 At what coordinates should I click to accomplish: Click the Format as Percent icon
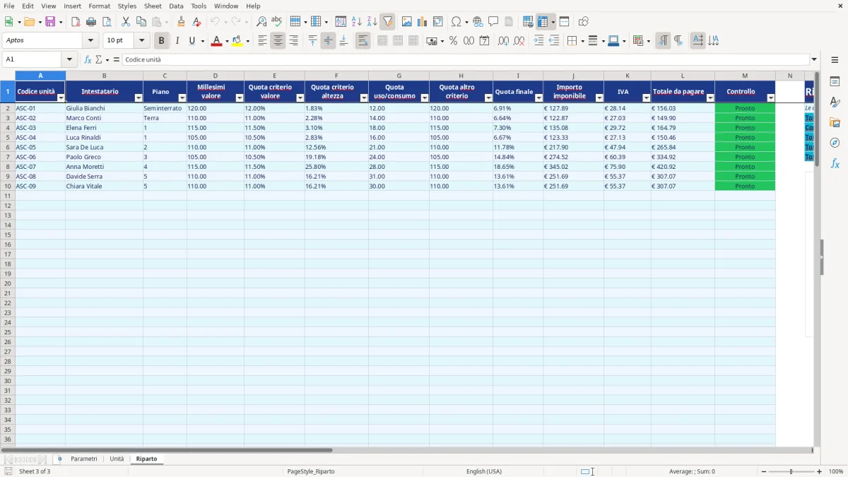click(x=453, y=41)
